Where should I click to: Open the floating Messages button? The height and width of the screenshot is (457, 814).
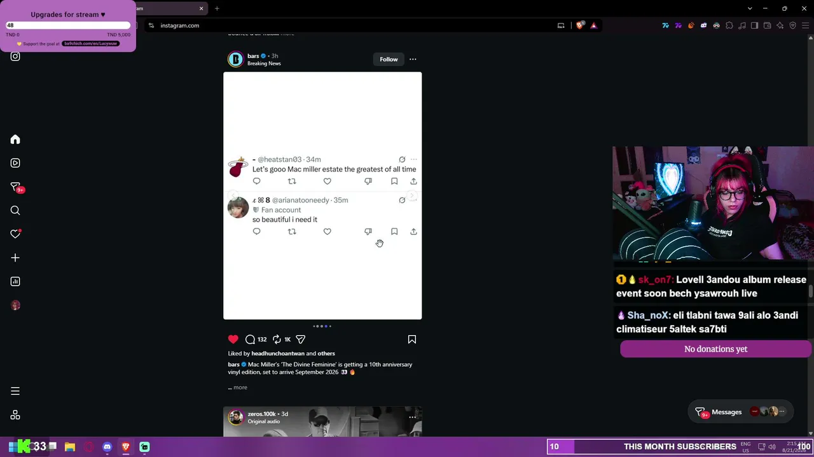pos(742,412)
